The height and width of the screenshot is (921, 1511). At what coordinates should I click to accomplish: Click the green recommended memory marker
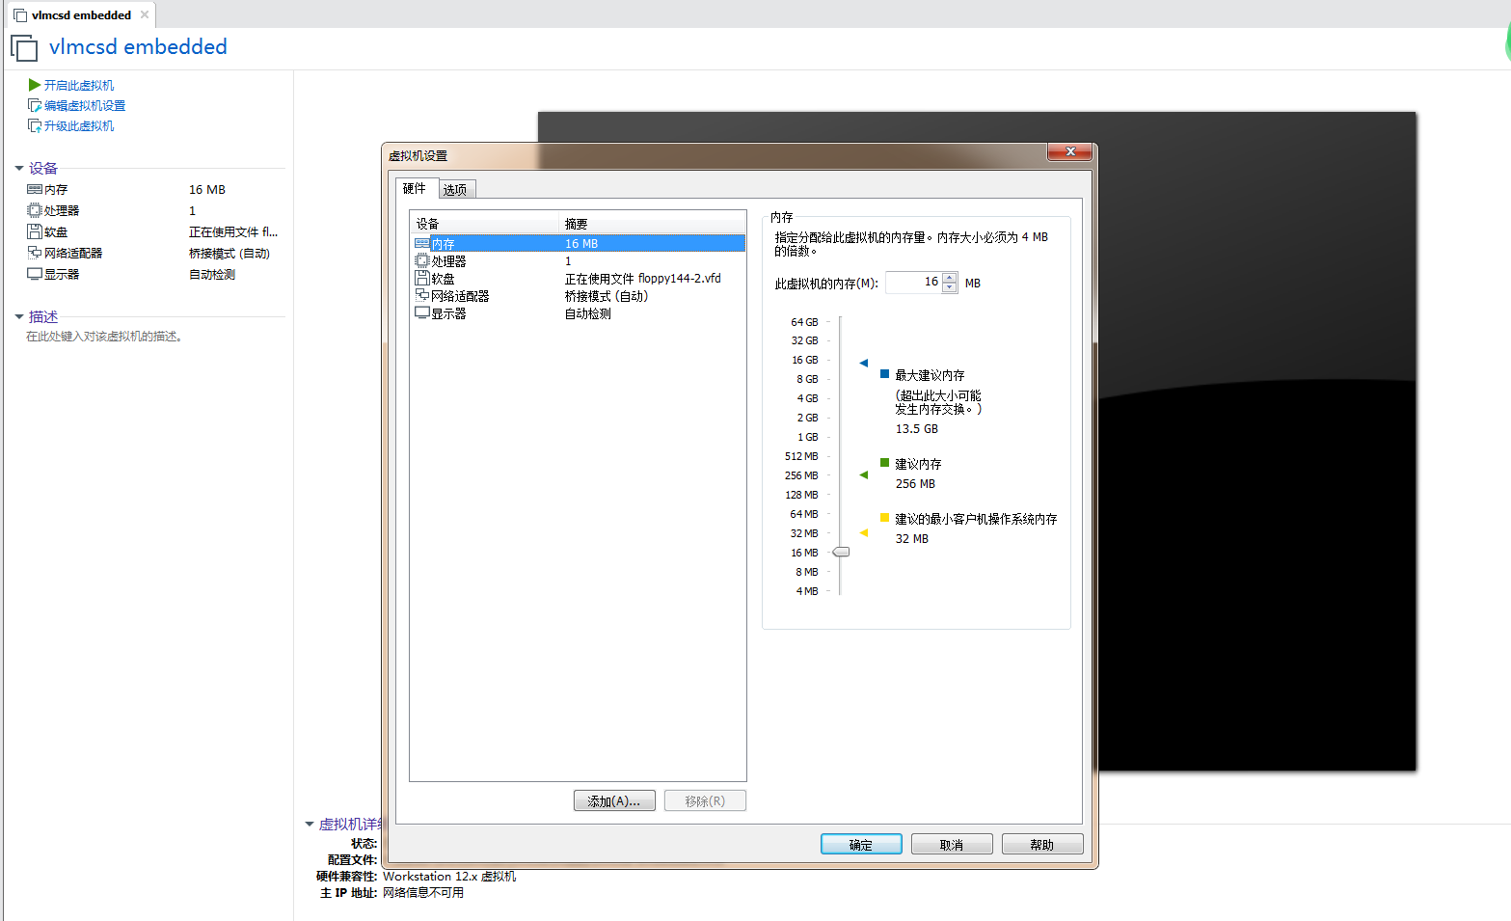pos(864,474)
